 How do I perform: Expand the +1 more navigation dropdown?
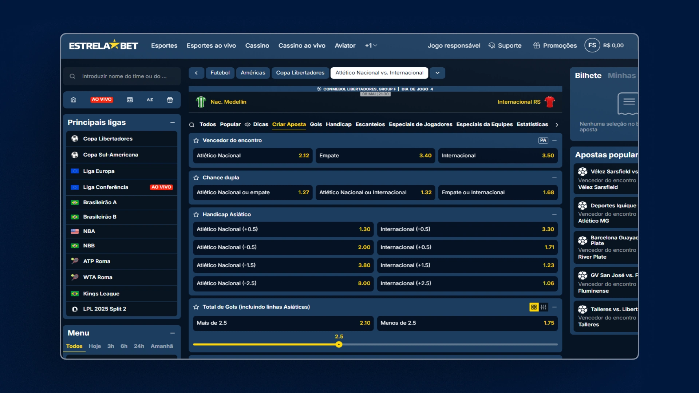tap(371, 45)
